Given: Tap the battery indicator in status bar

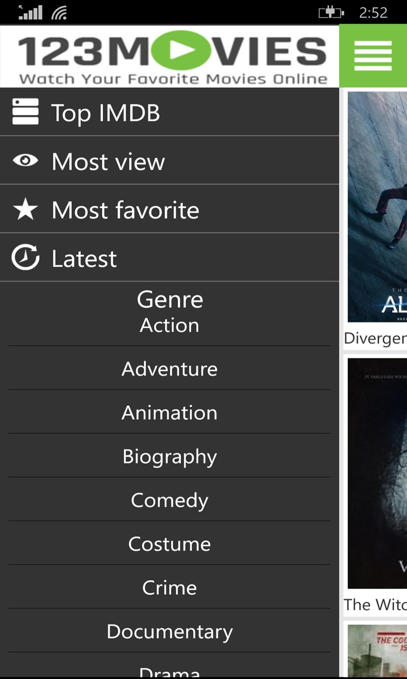Looking at the screenshot, I should pos(331,12).
